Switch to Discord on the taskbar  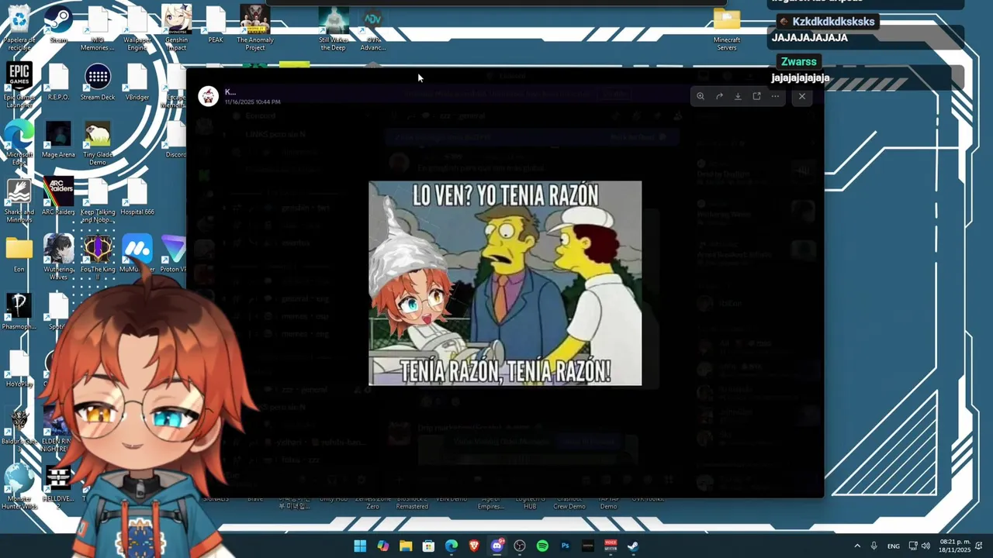(x=496, y=546)
